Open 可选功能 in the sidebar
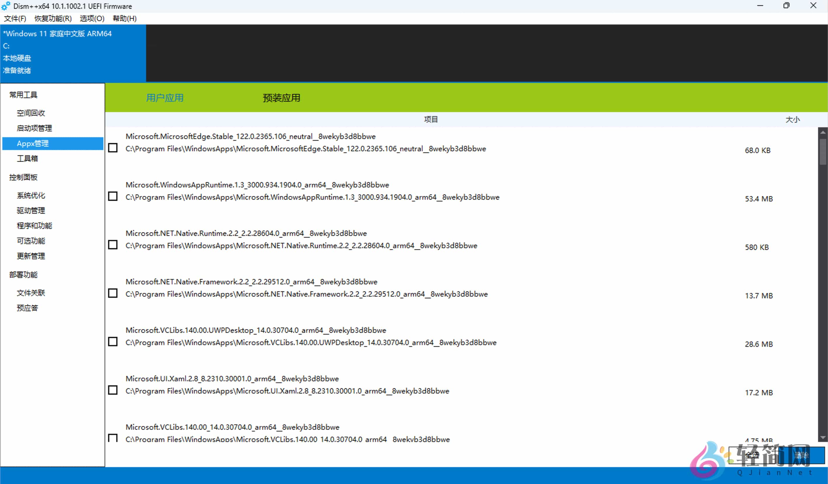This screenshot has height=484, width=828. pos(31,241)
